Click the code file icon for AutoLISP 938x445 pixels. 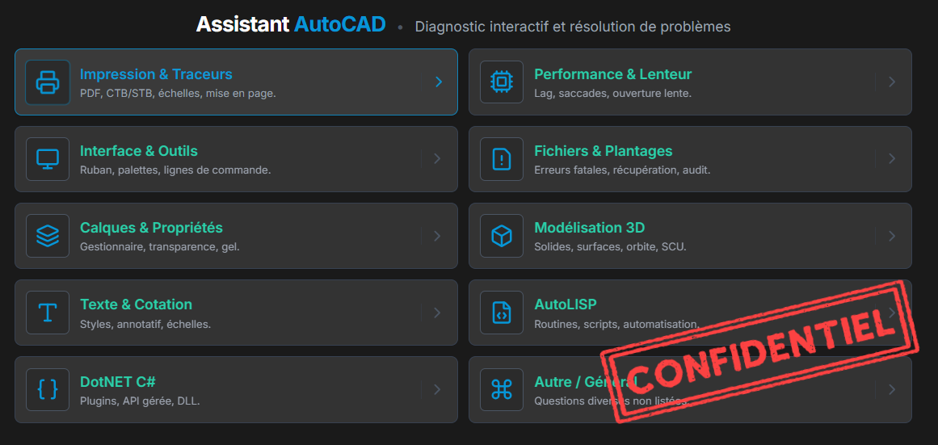click(x=502, y=313)
